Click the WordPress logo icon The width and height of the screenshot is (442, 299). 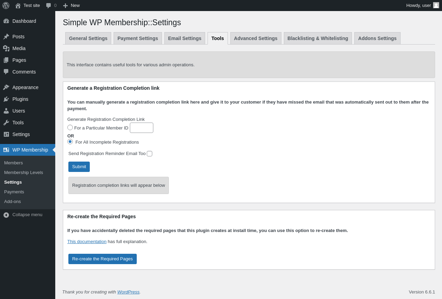pyautogui.click(x=6, y=6)
